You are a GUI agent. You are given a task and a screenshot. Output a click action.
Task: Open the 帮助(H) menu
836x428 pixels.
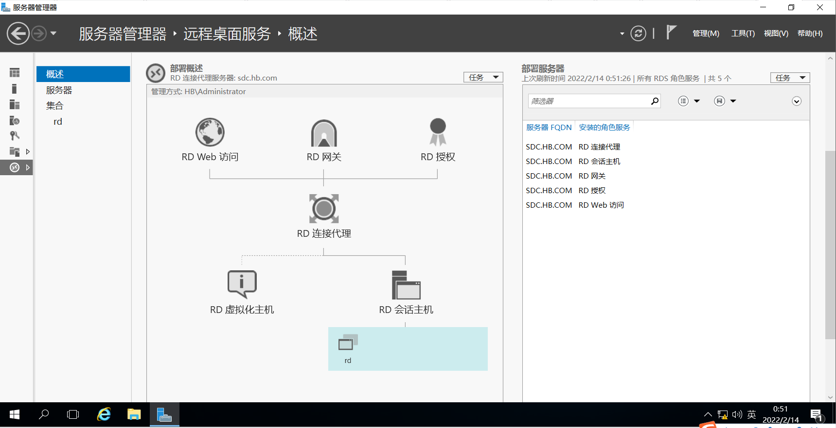pyautogui.click(x=810, y=33)
